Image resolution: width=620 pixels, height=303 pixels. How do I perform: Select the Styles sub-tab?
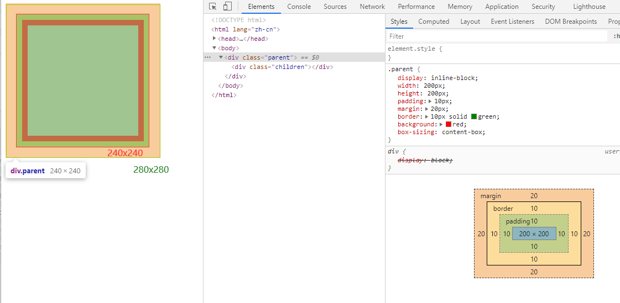coord(399,22)
